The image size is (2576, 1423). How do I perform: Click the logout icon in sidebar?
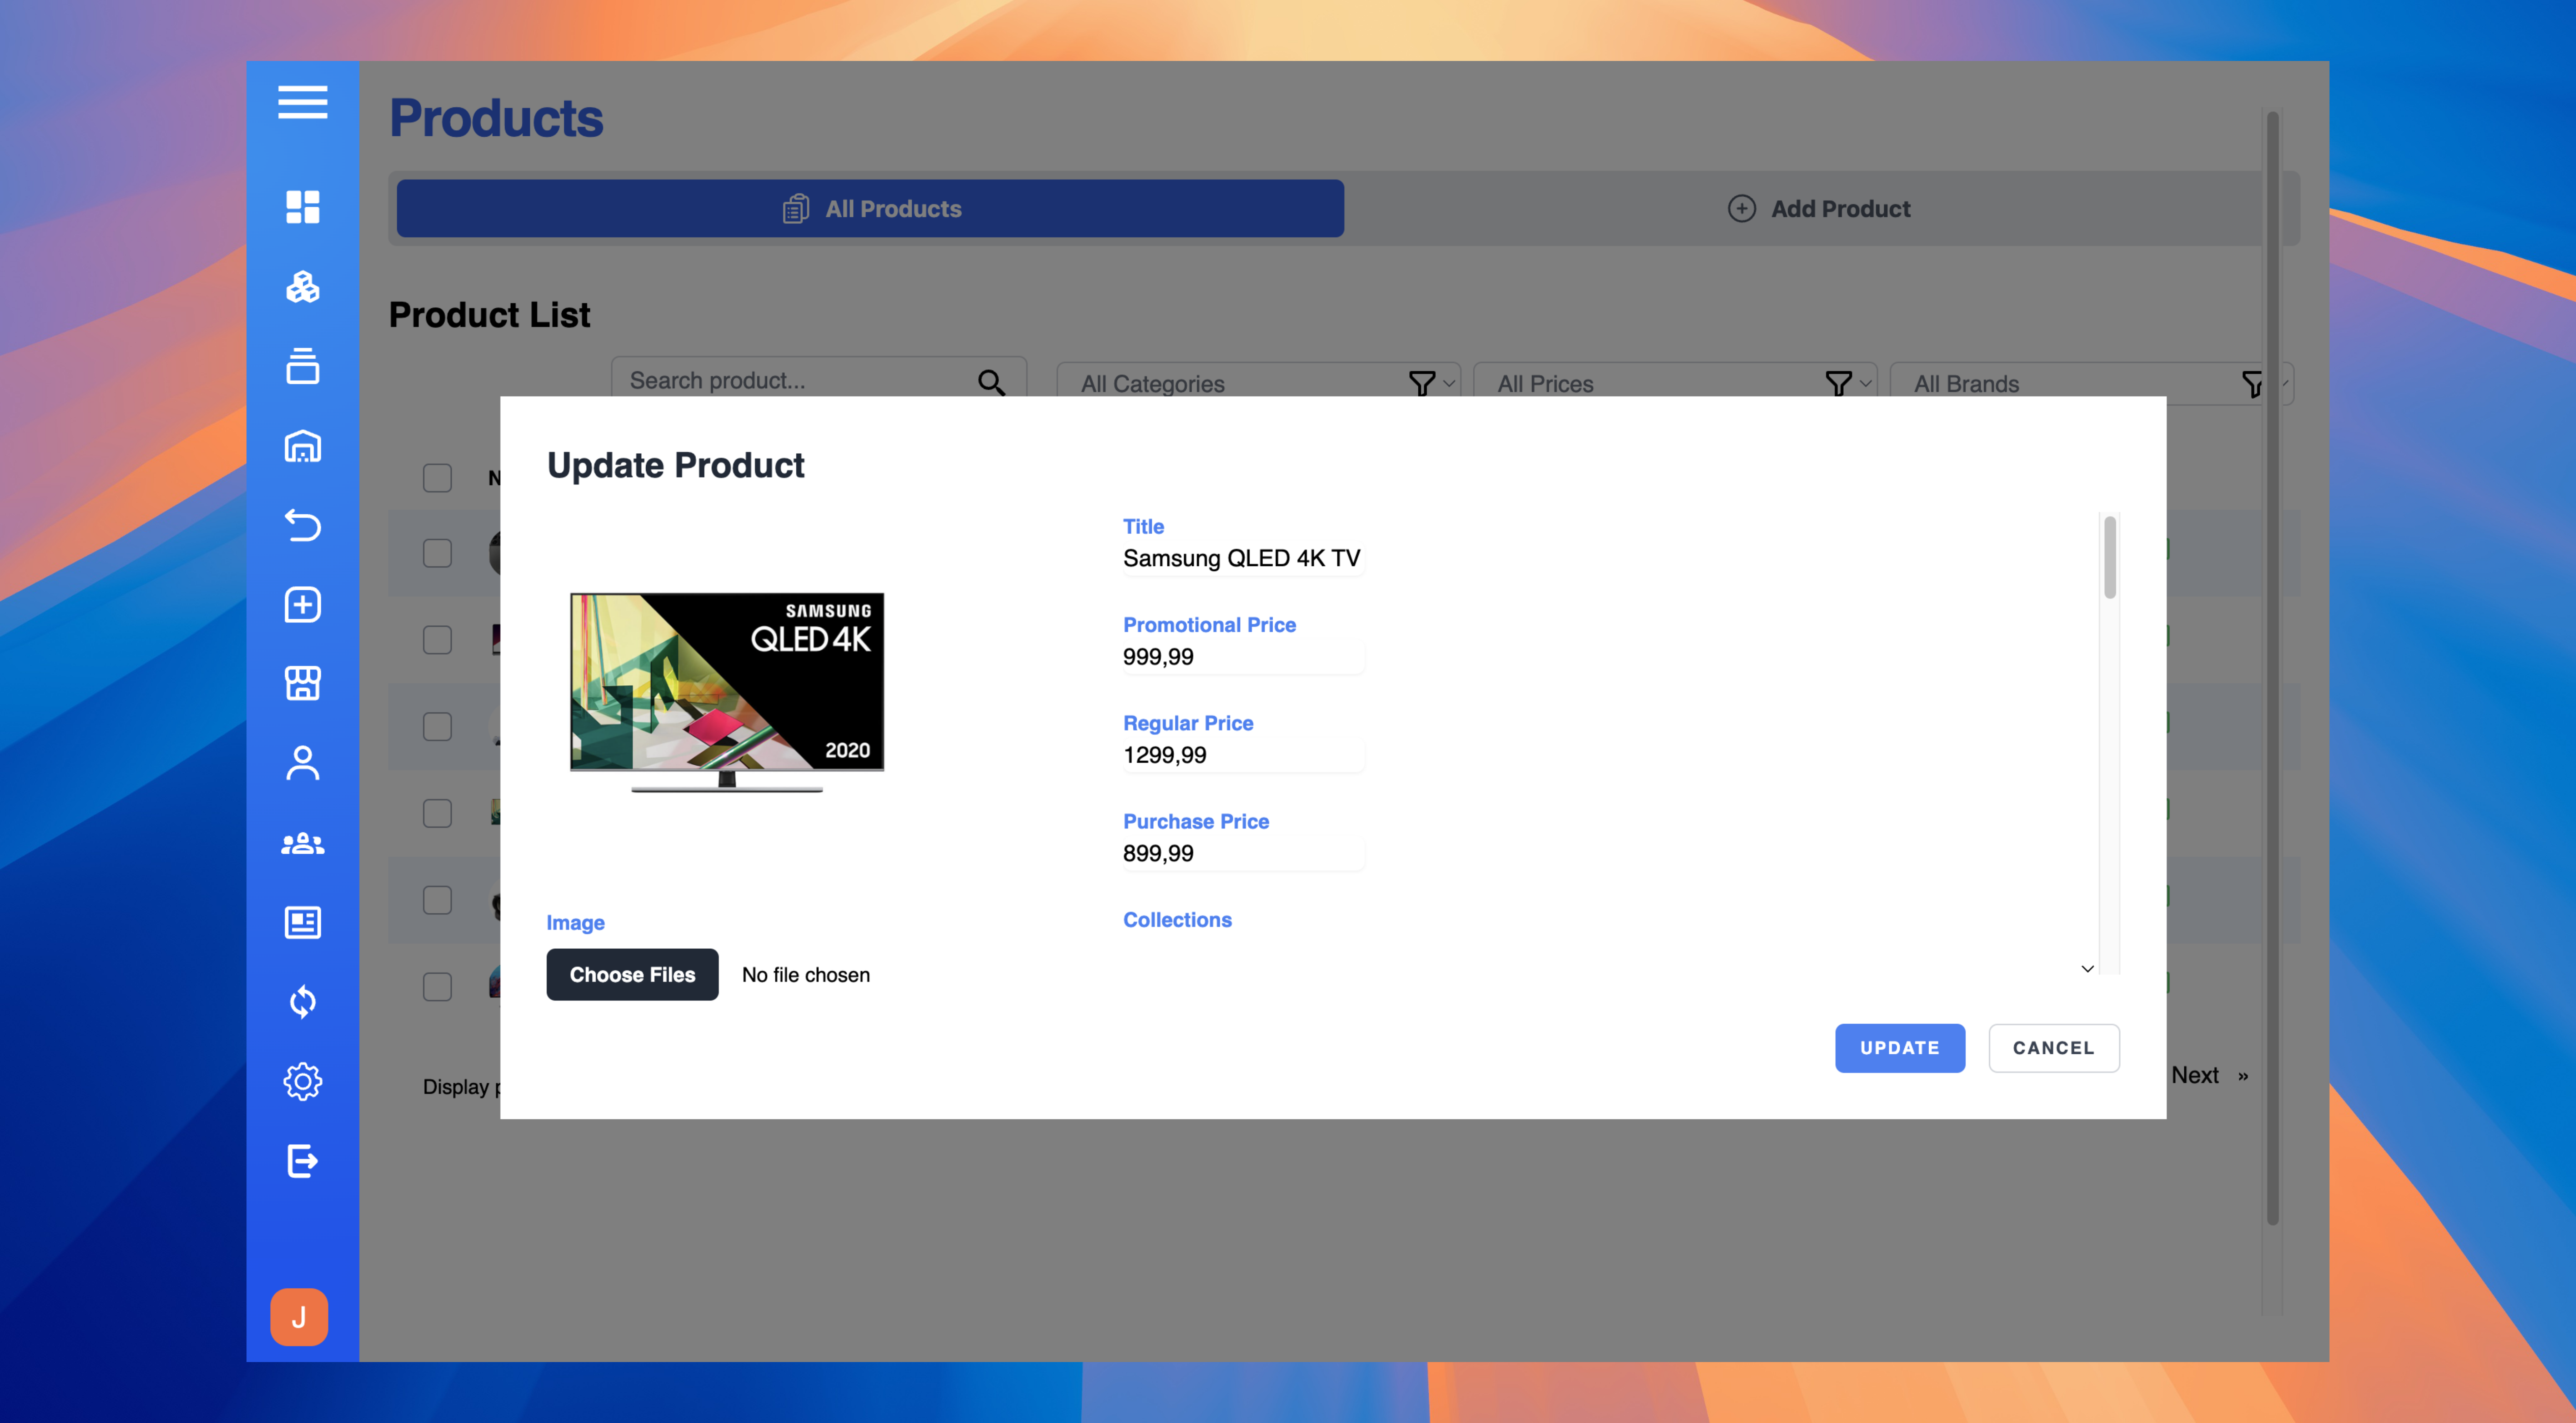click(x=302, y=1161)
